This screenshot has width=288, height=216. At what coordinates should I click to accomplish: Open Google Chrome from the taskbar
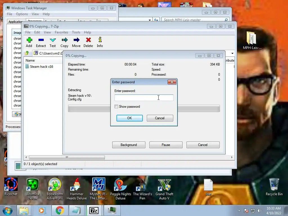(60, 210)
